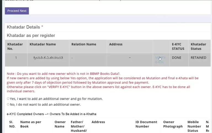Viewport: 212px width, 133px height.
Task: Click the Khatadar No. column header
Action: point(15,47)
